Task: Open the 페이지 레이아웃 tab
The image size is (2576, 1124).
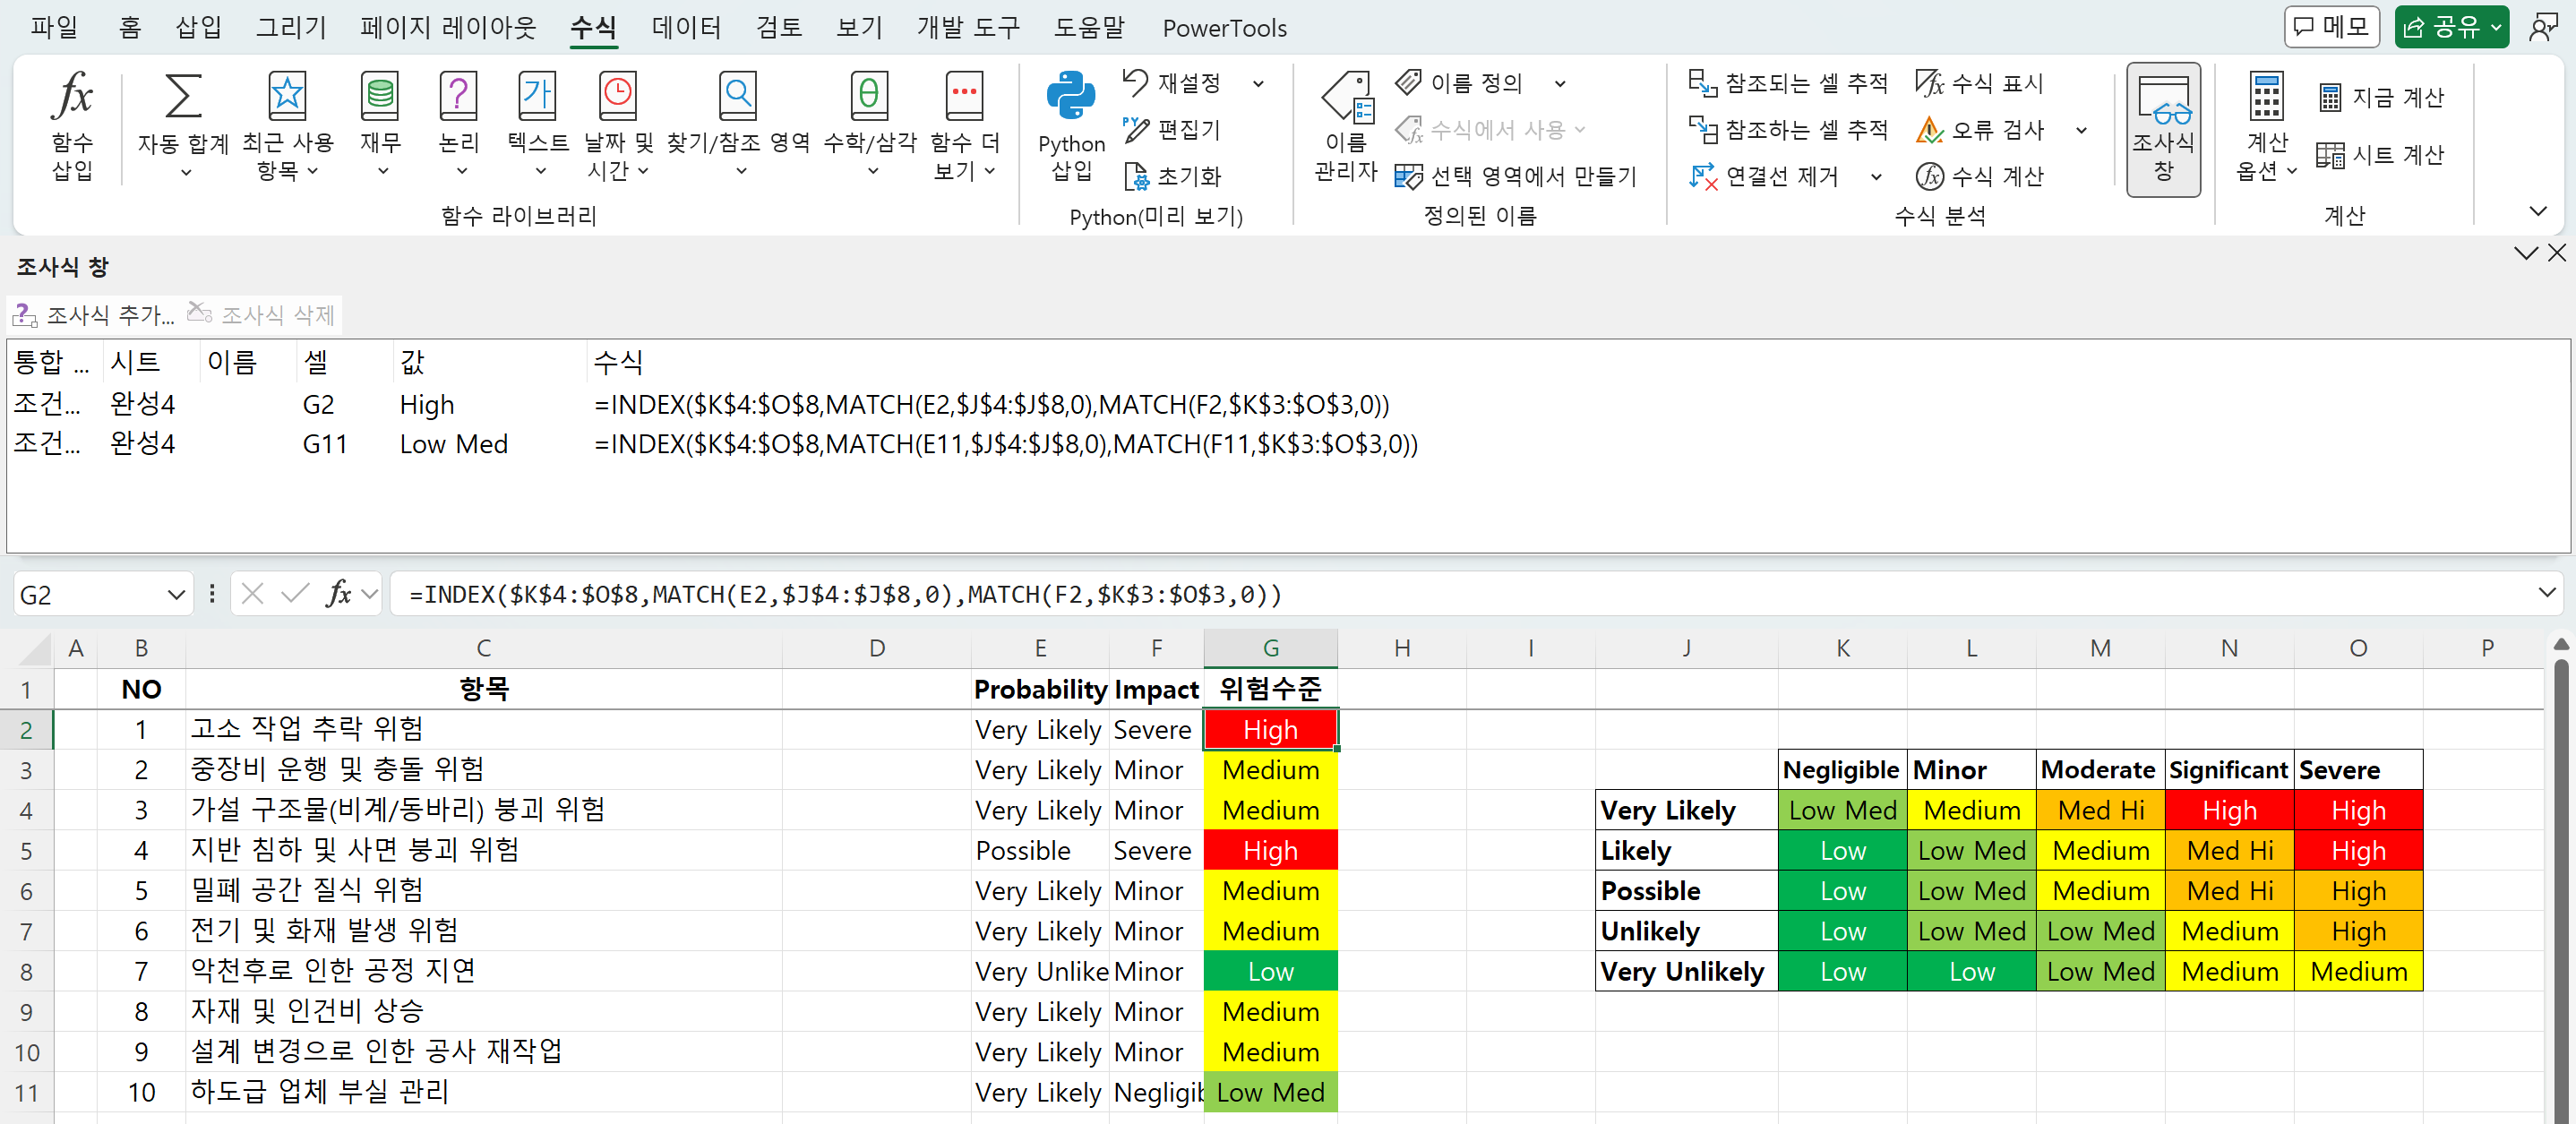Action: click(x=448, y=28)
